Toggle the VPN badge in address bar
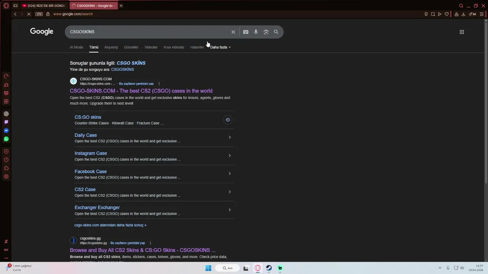488x274 pixels. pyautogui.click(x=39, y=14)
